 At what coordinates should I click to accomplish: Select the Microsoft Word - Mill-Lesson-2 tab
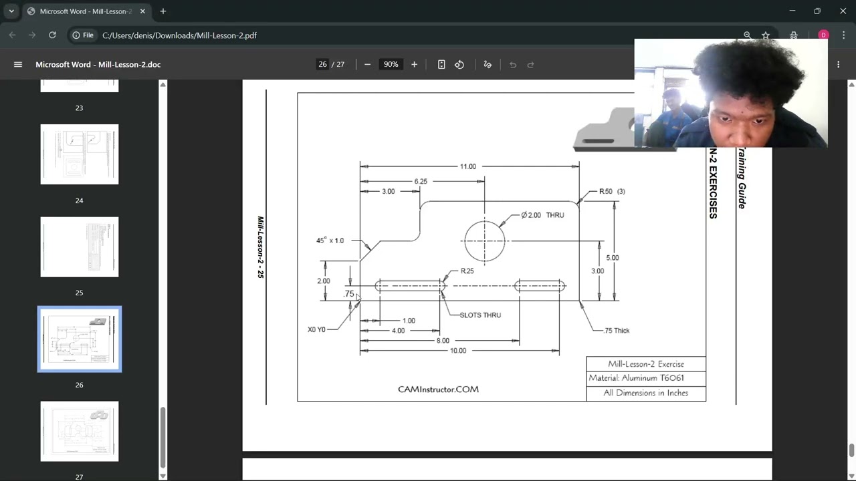tap(86, 11)
